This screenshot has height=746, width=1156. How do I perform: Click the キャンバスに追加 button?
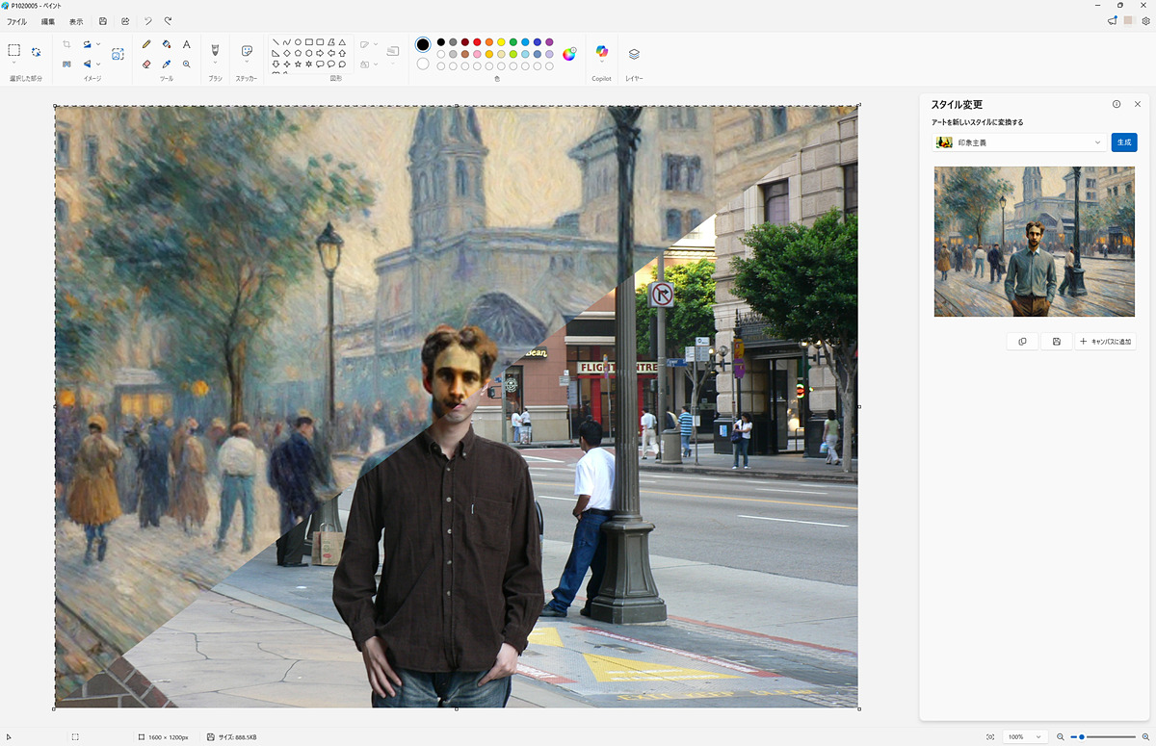pos(1106,342)
